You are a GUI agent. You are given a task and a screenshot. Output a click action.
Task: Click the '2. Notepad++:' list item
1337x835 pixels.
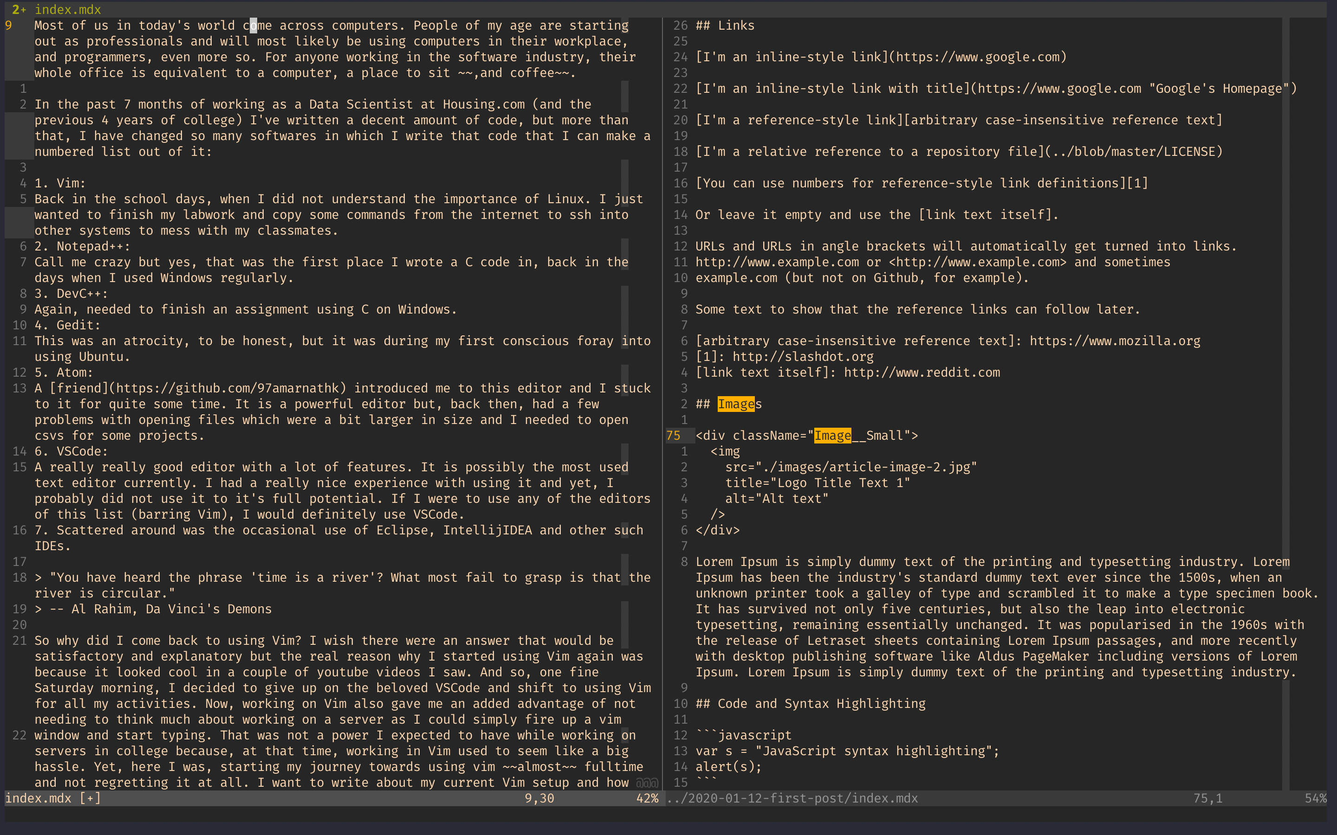pos(82,246)
